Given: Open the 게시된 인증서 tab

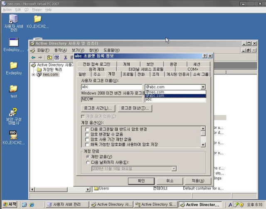Looking at the screenshot, I should click(178, 74).
